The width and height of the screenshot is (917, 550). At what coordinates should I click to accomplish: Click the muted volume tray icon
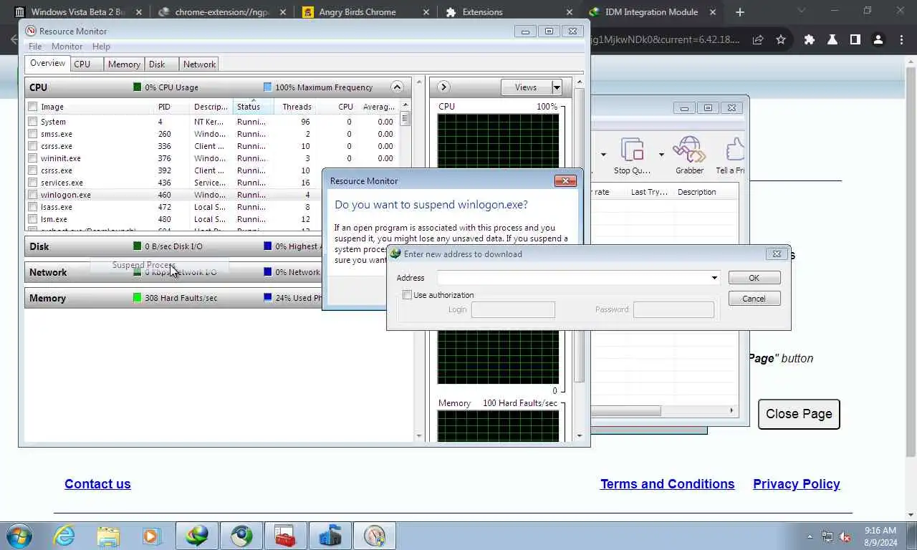[845, 536]
